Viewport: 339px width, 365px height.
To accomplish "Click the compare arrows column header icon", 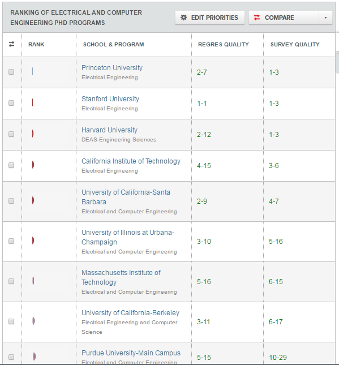I will [x=12, y=44].
